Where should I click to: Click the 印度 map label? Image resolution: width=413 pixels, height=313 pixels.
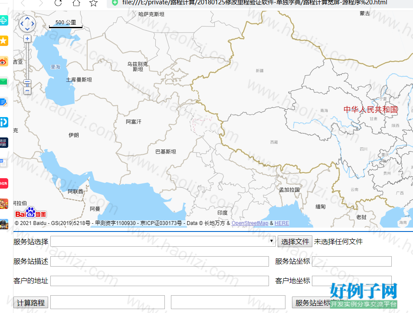point(222,213)
